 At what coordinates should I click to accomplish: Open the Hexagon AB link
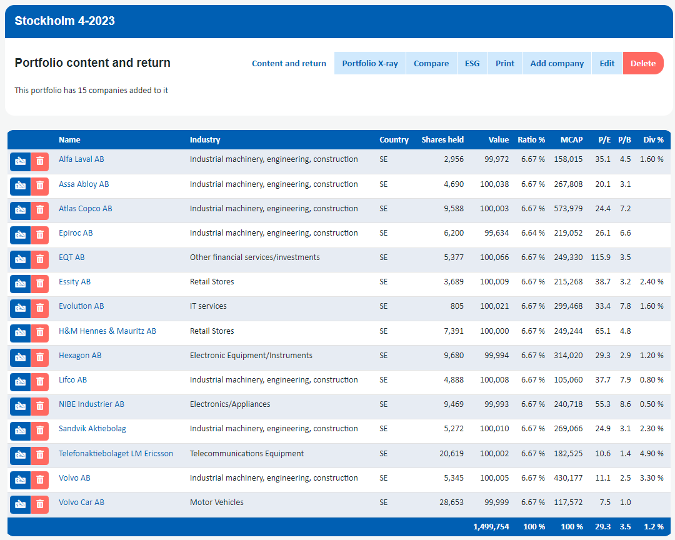pos(80,356)
